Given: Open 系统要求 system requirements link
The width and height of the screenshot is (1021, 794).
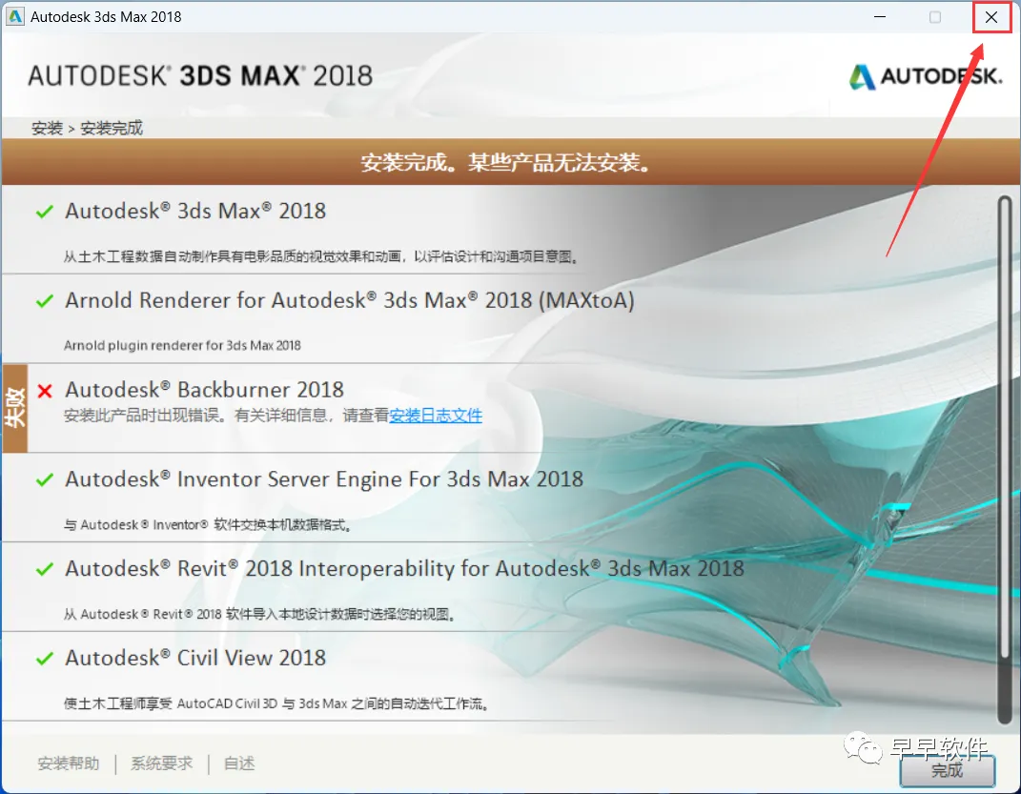Looking at the screenshot, I should (161, 763).
